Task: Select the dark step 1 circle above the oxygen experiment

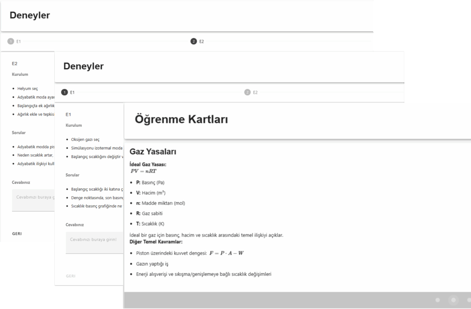Action: point(65,92)
